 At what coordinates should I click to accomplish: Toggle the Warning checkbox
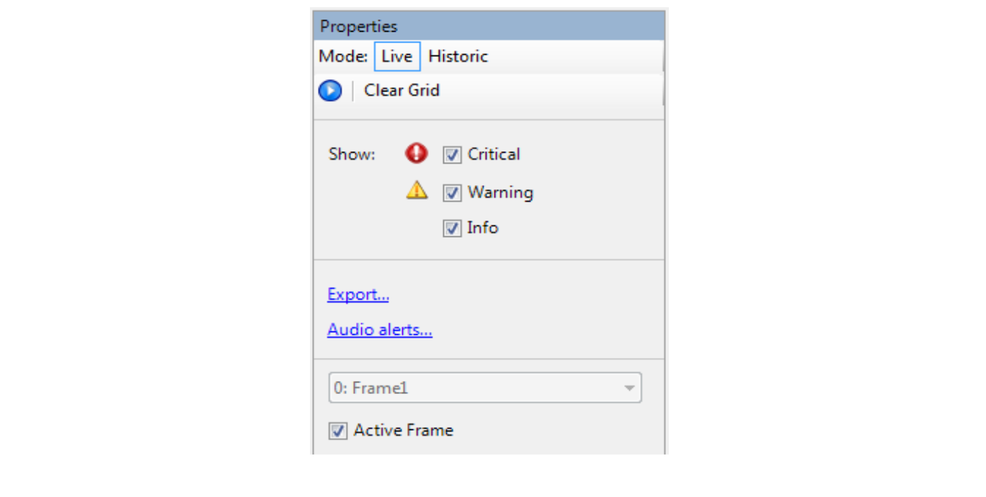pos(452,193)
